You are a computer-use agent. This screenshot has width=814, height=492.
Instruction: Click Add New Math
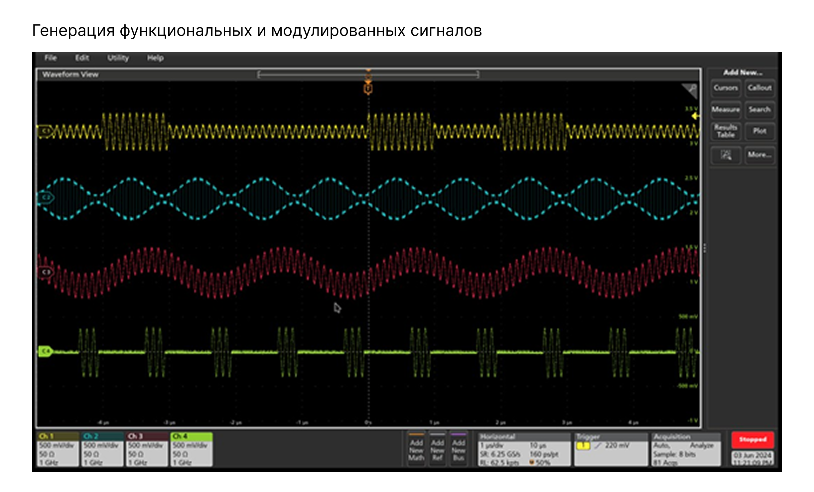coord(416,449)
